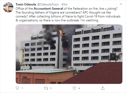Open the Tosin Odesola display name link

tap(26, 4)
